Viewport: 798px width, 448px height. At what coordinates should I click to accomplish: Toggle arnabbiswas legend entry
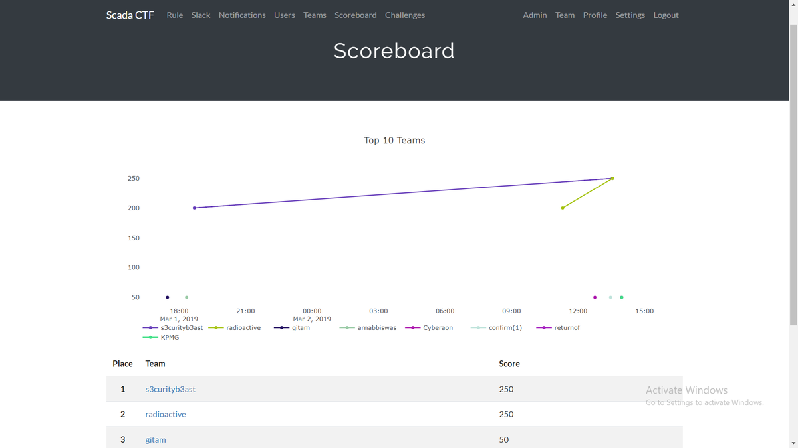click(x=368, y=328)
